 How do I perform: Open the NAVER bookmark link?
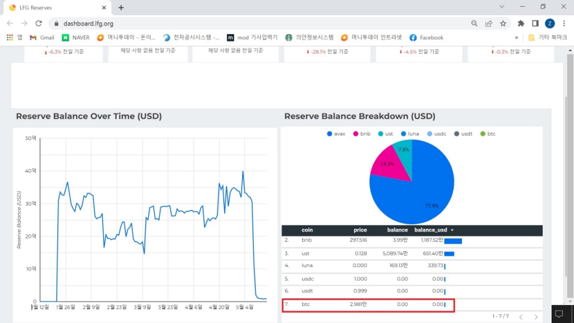(x=76, y=38)
